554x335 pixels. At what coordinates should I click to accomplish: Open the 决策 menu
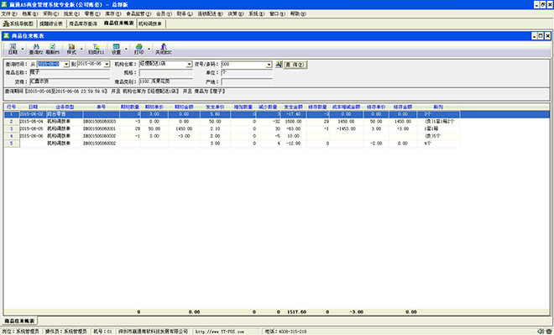236,13
